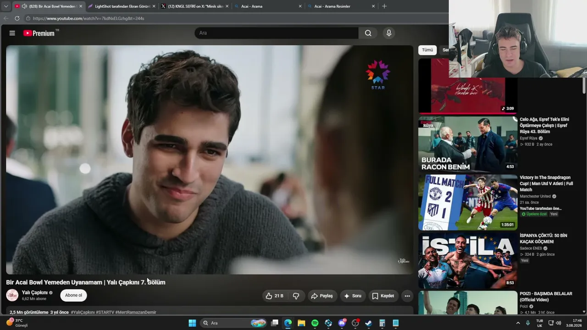Open File Explorer from taskbar
The width and height of the screenshot is (587, 330).
tap(301, 323)
